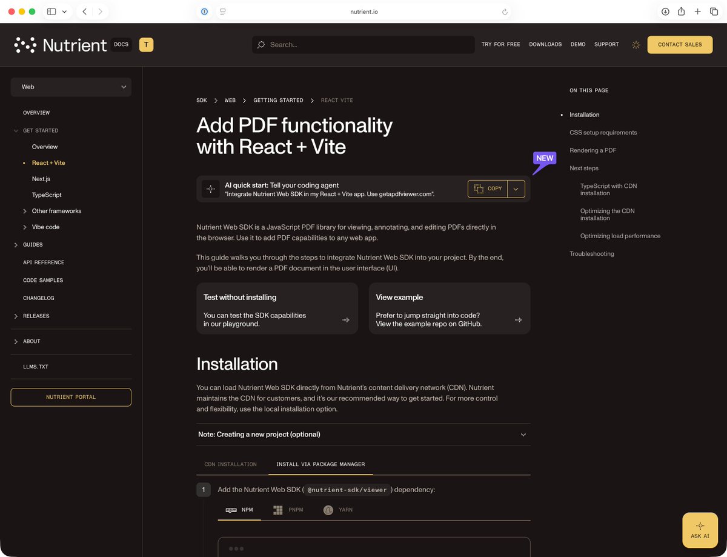
Task: Go back with Safari back arrow
Action: [84, 12]
